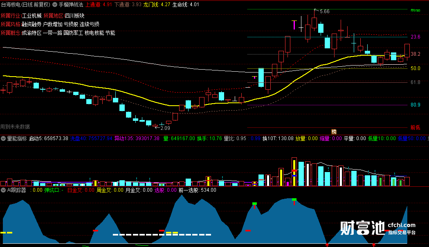Select the 启动5: 658573.38 value
429x247 pixels.
[48, 138]
